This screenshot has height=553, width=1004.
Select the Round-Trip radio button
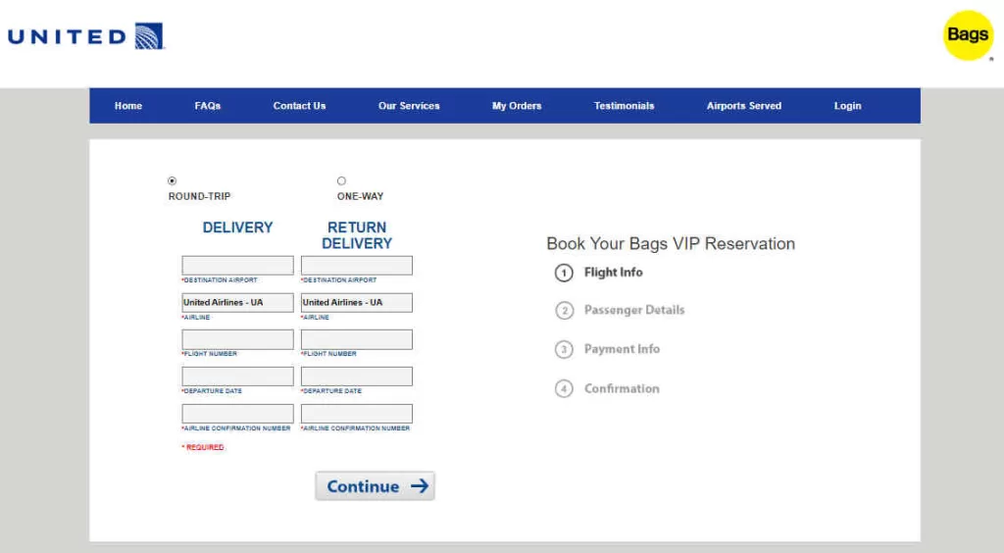click(x=173, y=180)
